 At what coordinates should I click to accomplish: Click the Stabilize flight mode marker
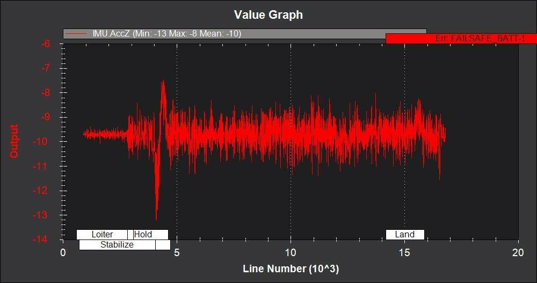point(117,245)
